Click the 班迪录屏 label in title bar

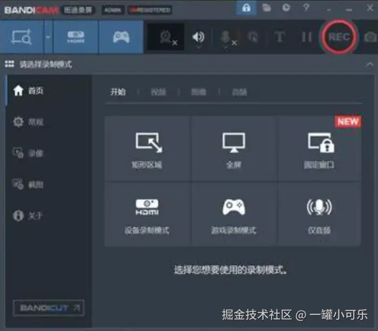78,10
